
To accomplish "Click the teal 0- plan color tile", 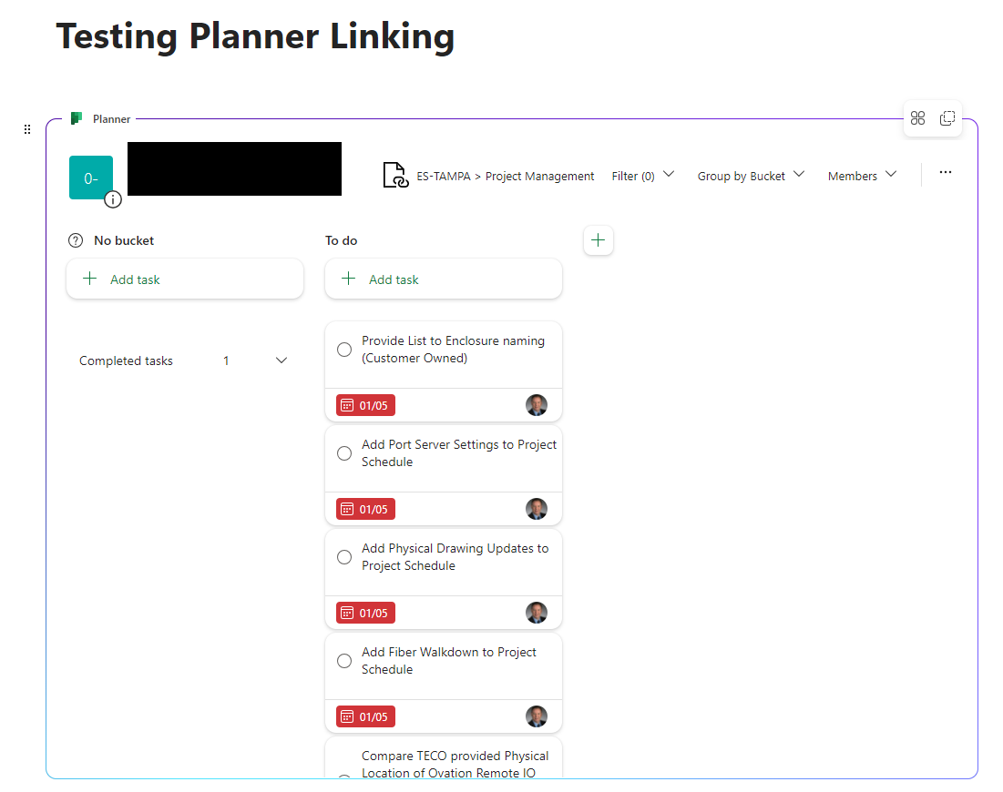I will coord(91,178).
